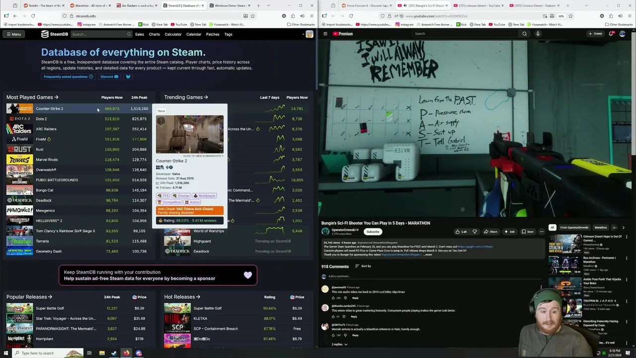The image size is (636, 358).
Task: Like the comment by @jasonea95
Action: point(333,298)
